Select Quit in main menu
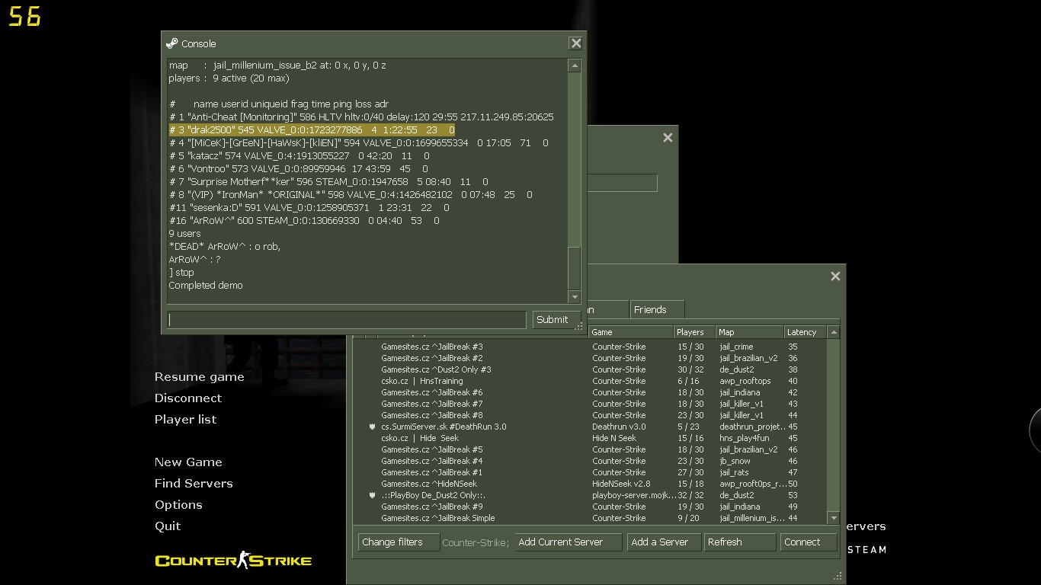 [168, 526]
